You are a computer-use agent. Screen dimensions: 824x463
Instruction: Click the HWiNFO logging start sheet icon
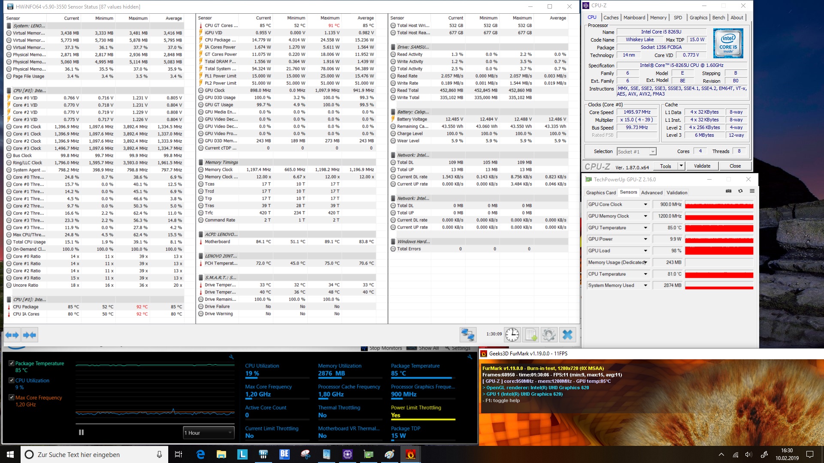coord(531,335)
